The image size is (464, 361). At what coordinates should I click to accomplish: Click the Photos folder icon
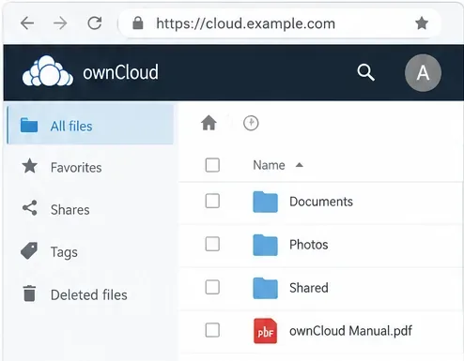[265, 245]
